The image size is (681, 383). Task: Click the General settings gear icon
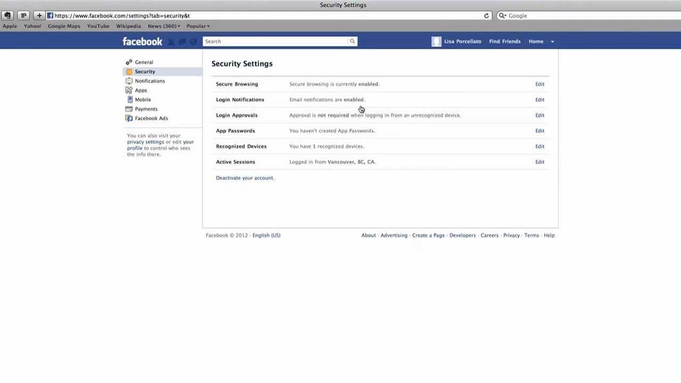[x=129, y=62]
